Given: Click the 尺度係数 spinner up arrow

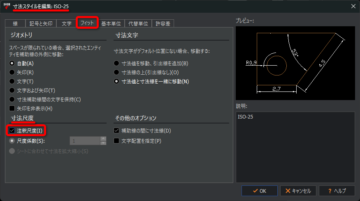Looking at the screenshot, I should (103, 139).
